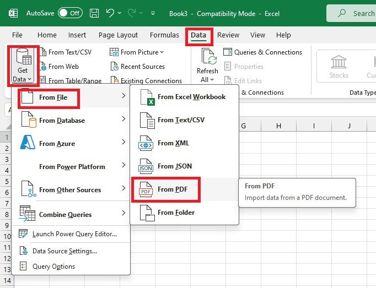Viewport: 376px width, 288px height.
Task: Expand the From Power Platform chevron
Action: [x=123, y=165]
